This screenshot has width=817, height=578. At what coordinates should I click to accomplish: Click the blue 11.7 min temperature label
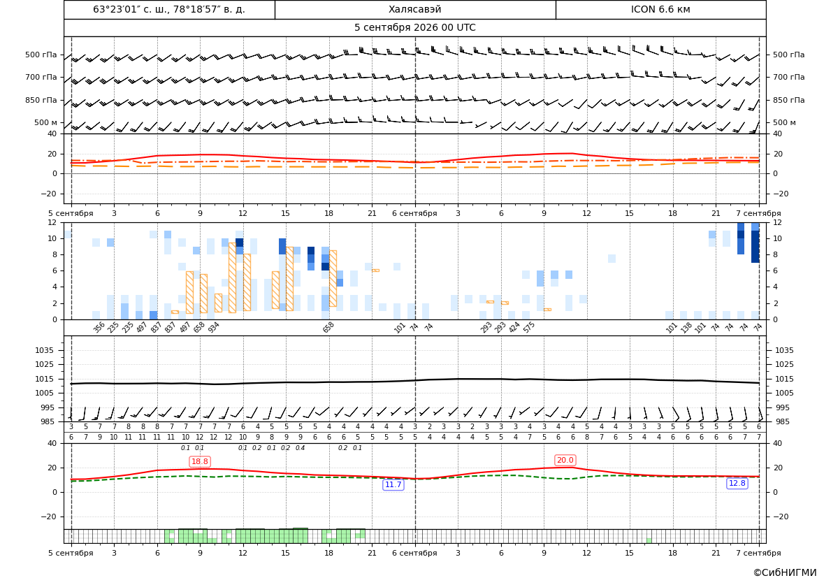[x=393, y=485]
